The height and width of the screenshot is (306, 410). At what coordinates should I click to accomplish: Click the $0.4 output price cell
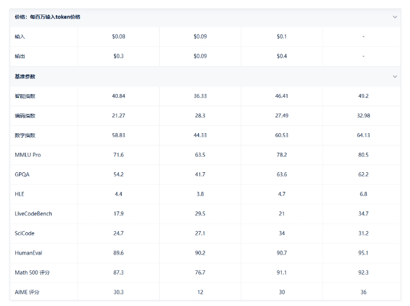(x=282, y=56)
